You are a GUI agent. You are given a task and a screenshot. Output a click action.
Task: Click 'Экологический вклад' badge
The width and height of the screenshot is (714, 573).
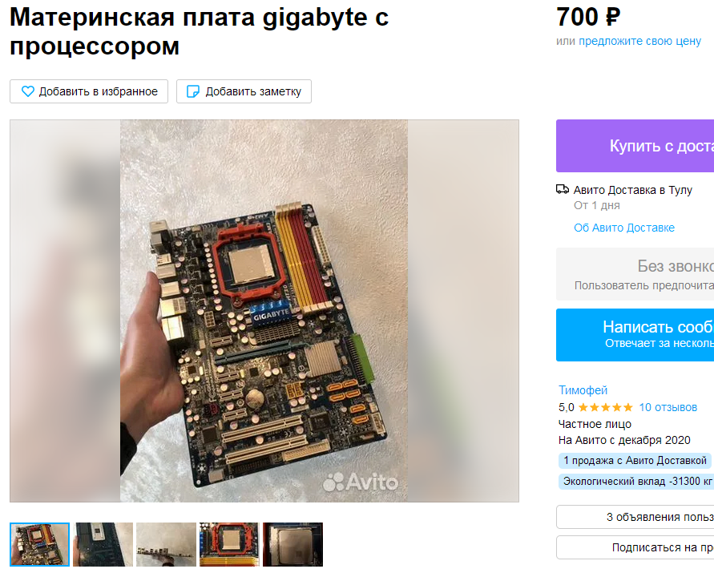[x=636, y=482]
